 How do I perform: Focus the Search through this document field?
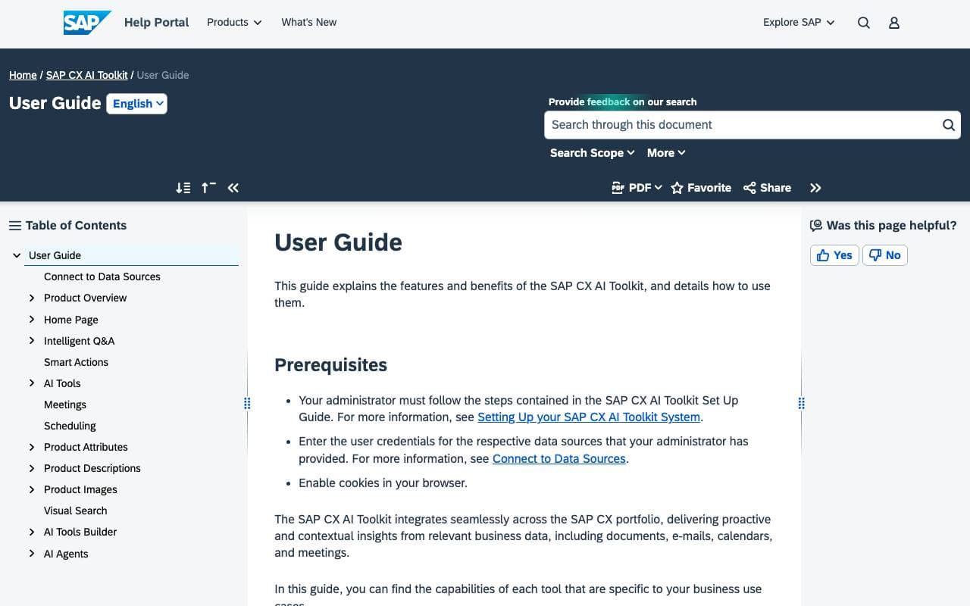click(743, 125)
